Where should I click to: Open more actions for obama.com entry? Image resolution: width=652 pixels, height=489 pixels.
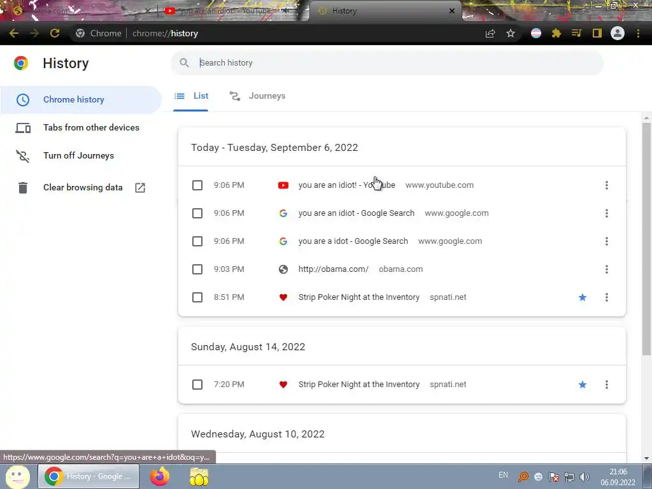coord(607,269)
